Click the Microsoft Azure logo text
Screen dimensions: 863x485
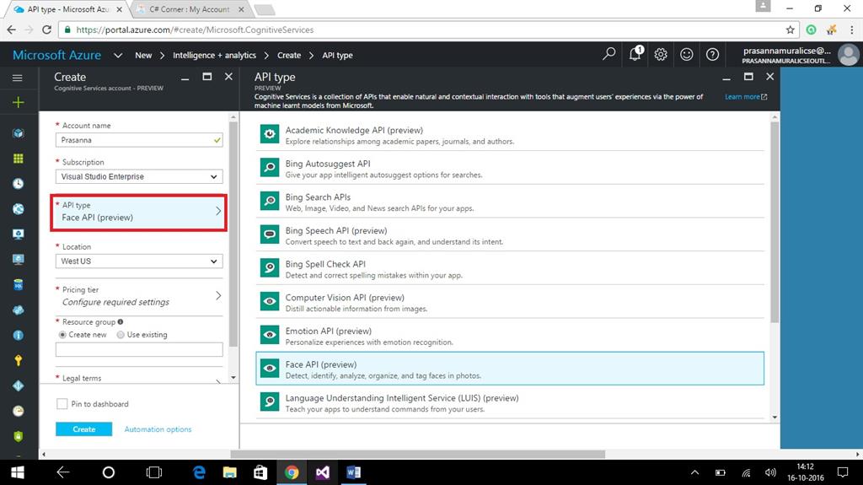[56, 55]
